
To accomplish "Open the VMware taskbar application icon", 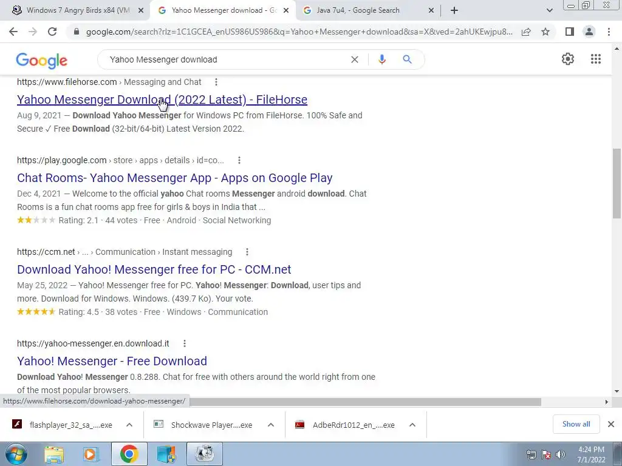I will [x=204, y=454].
